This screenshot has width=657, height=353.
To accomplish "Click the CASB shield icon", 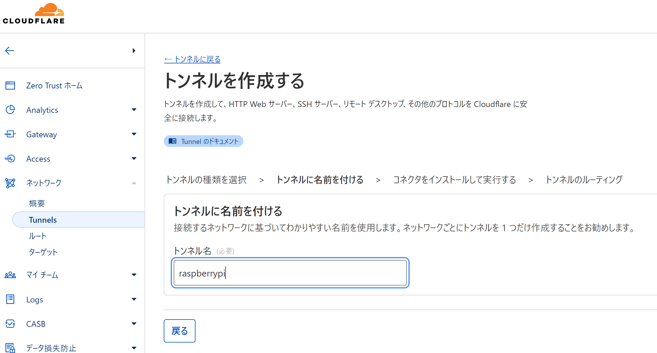I will (x=10, y=324).
